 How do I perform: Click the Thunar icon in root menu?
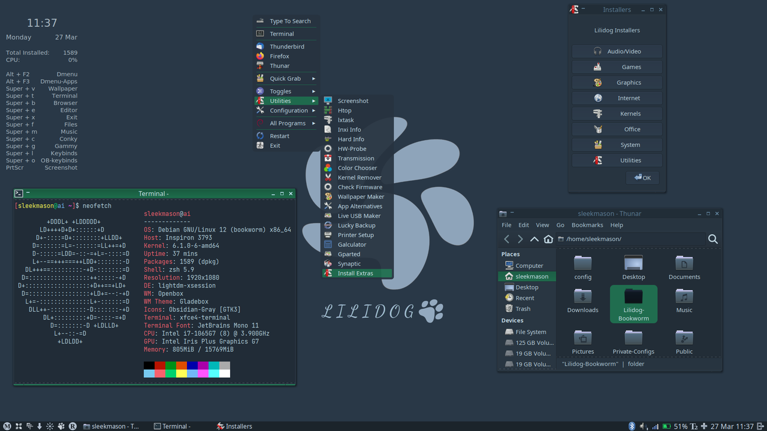coord(260,65)
